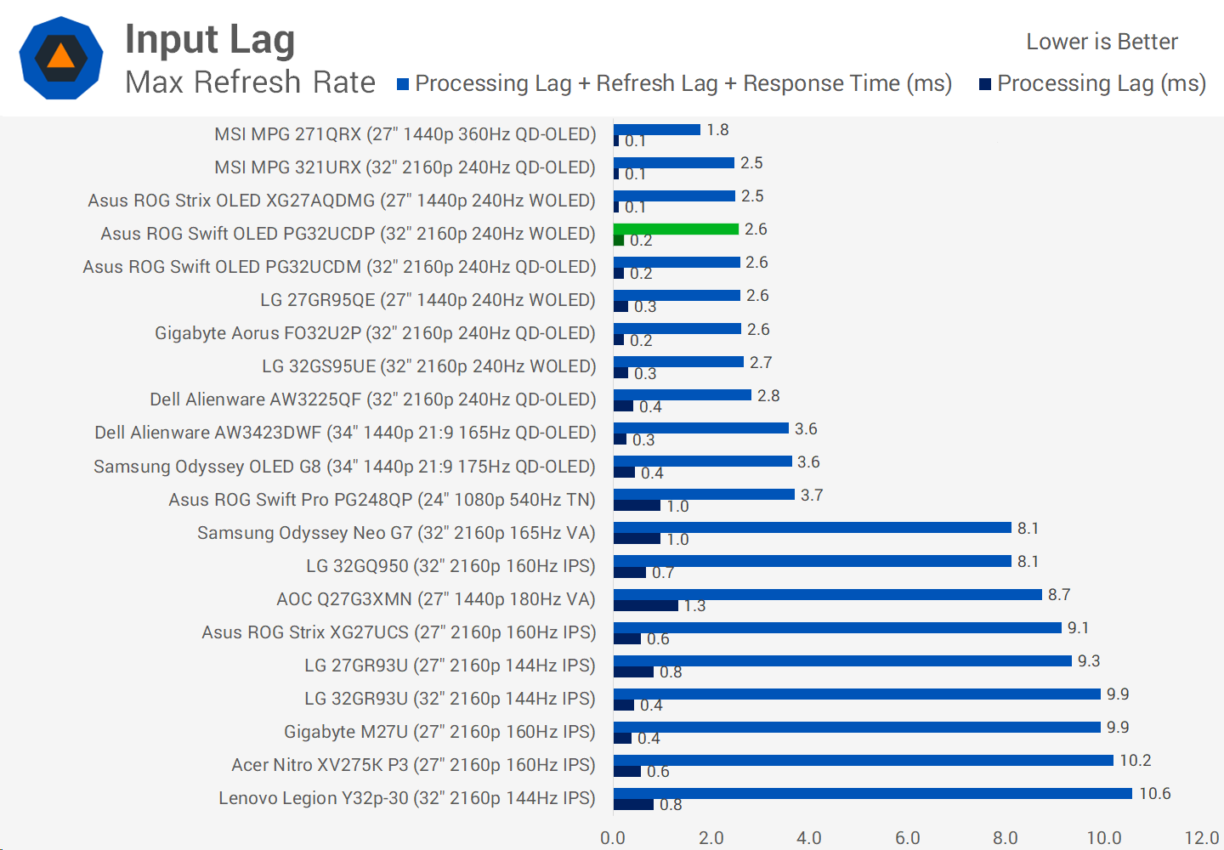Click the blue polygon TechSpot logo
Image resolution: width=1224 pixels, height=850 pixels.
point(61,58)
